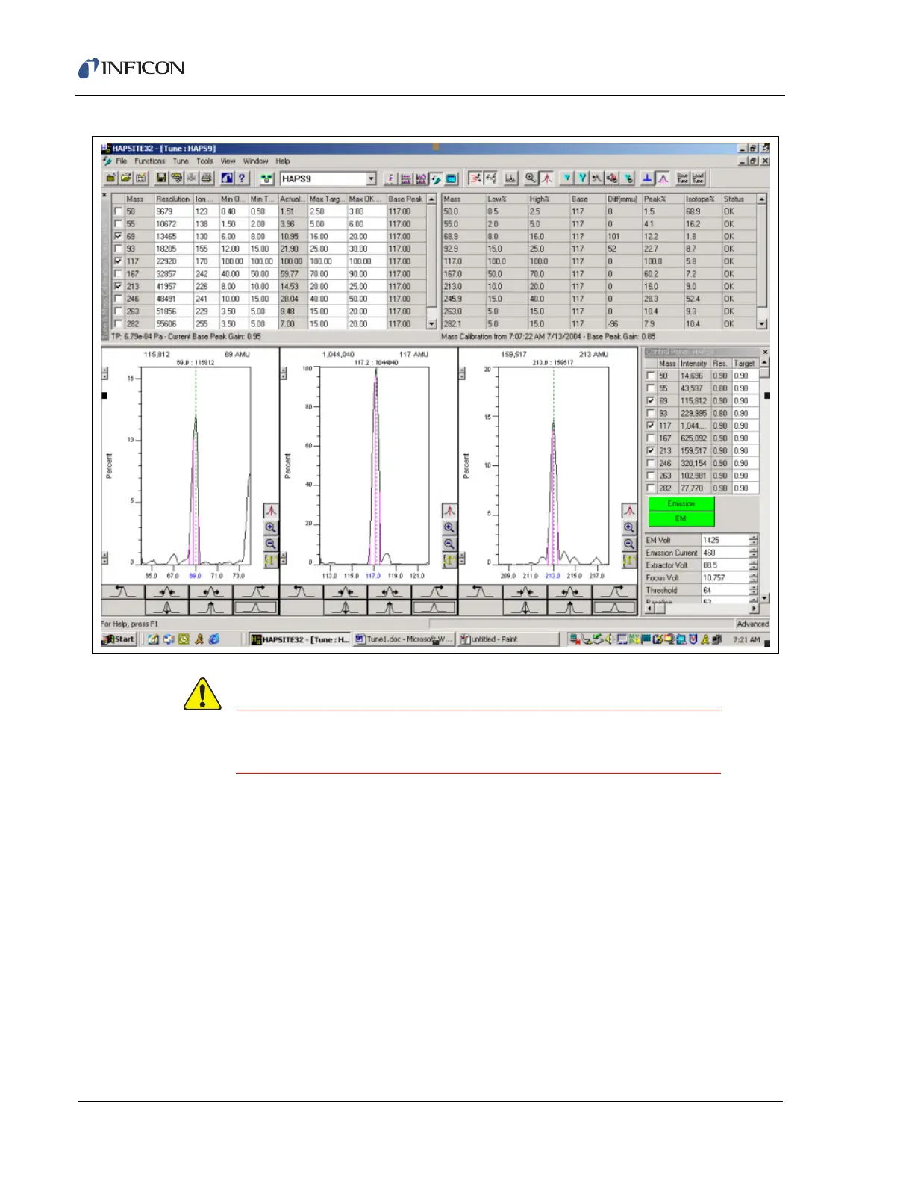
Task: Click the Control Panel horizontal scrollbar
Action: pyautogui.click(x=702, y=609)
